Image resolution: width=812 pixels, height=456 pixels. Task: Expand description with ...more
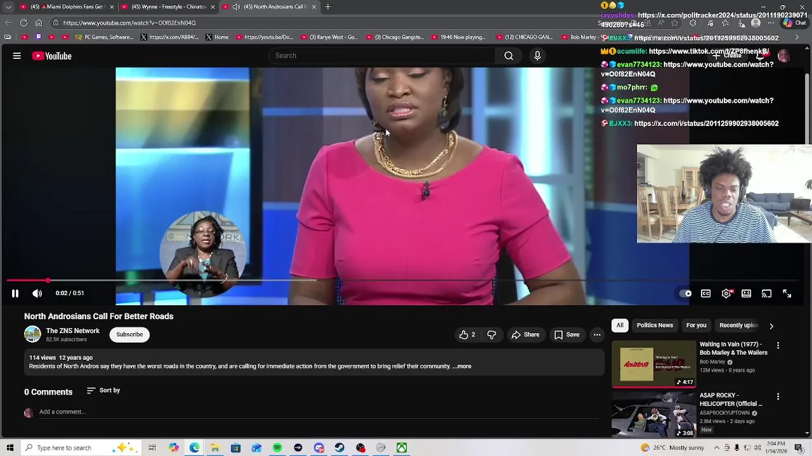(x=462, y=366)
